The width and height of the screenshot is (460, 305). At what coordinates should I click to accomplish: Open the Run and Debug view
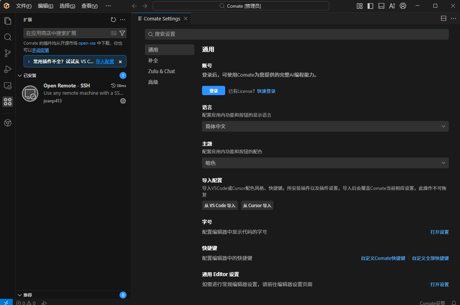tap(8, 69)
